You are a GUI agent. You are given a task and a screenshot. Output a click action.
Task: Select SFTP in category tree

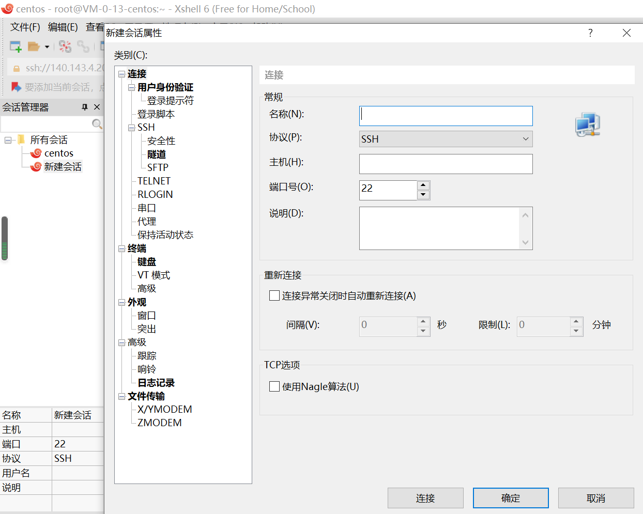pos(158,167)
